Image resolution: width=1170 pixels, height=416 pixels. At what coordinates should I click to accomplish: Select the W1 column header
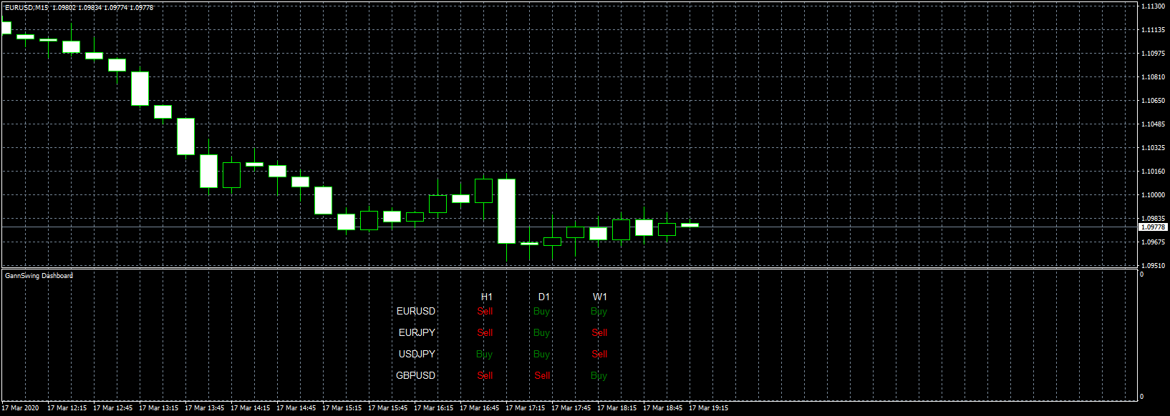click(x=600, y=297)
